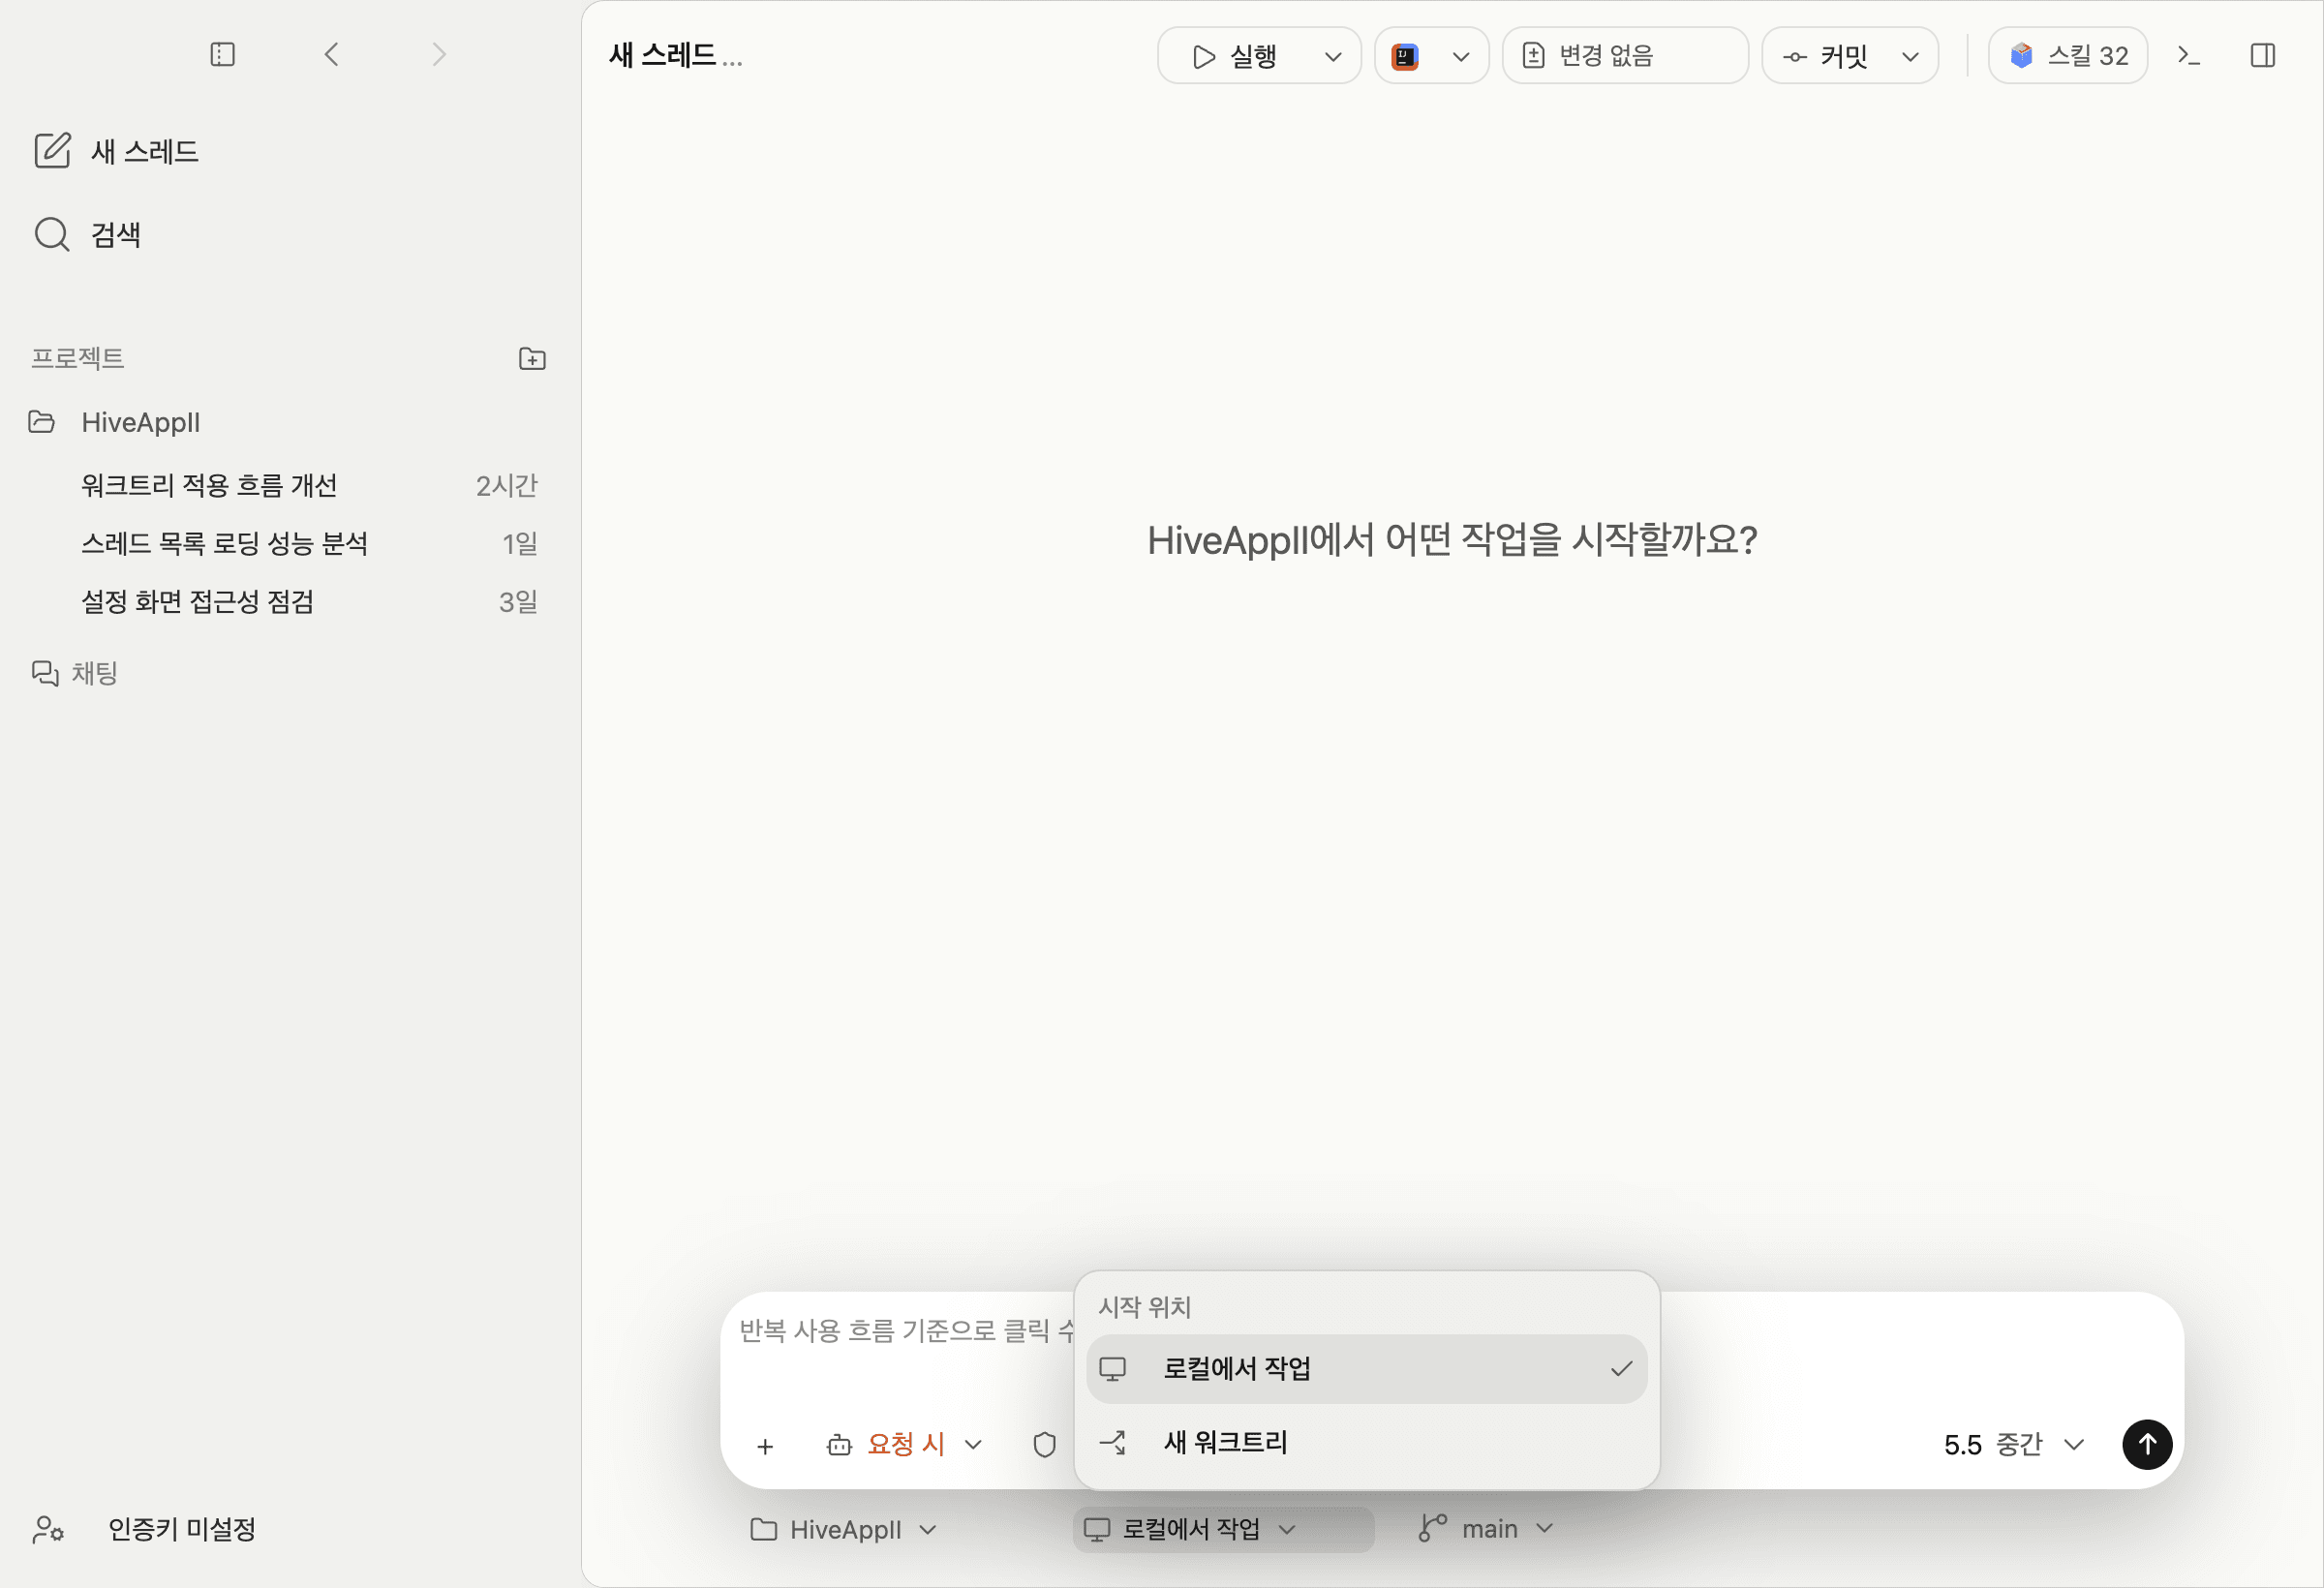Expand the 실행 dropdown arrow
The width and height of the screenshot is (2324, 1588).
click(x=1333, y=56)
